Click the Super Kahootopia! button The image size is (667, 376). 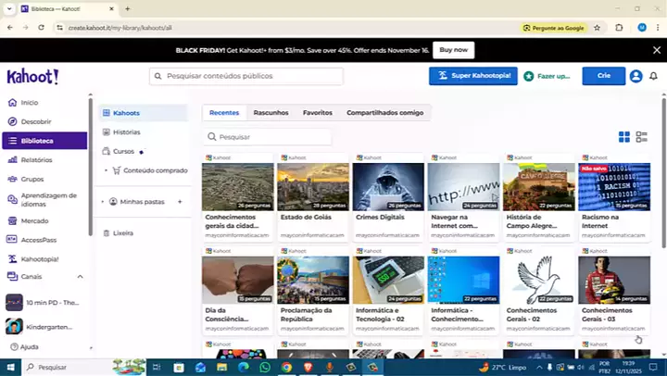pyautogui.click(x=472, y=76)
